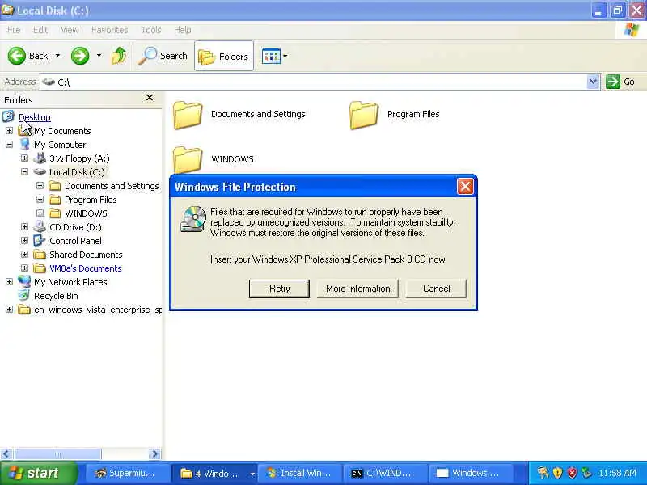Image resolution: width=647 pixels, height=485 pixels.
Task: Open the File menu
Action: coord(14,30)
